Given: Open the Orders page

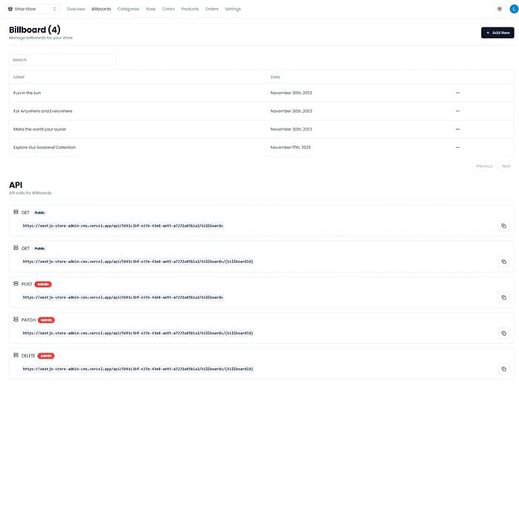Looking at the screenshot, I should click(x=212, y=9).
